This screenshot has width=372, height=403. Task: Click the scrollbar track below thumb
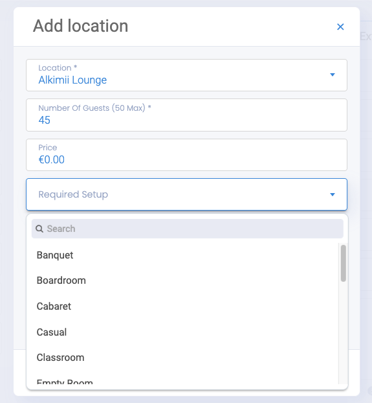(x=344, y=333)
